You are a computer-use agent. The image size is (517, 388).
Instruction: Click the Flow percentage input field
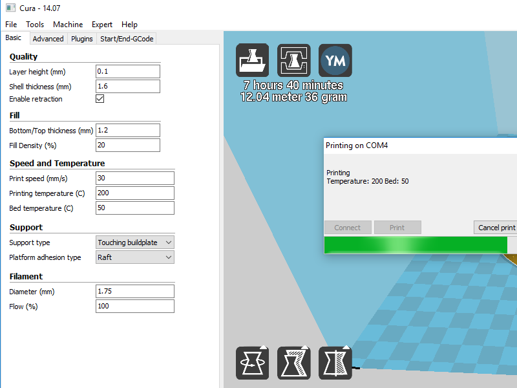[135, 306]
